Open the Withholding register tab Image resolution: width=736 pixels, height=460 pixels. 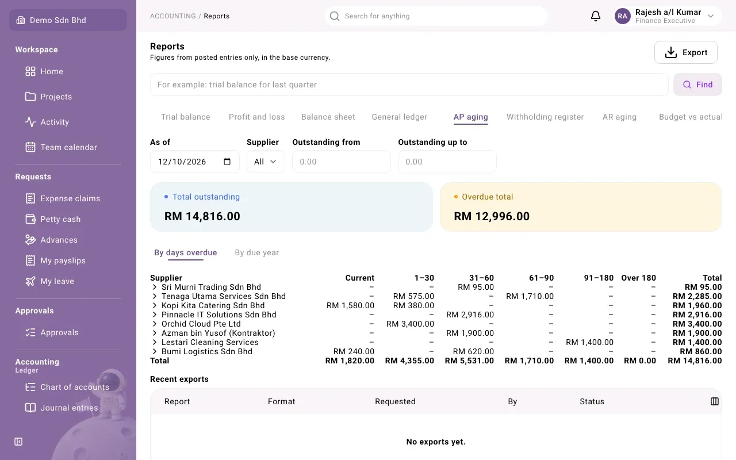pyautogui.click(x=545, y=117)
